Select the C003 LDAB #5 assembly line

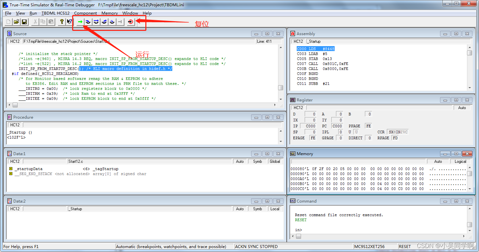tap(312, 54)
